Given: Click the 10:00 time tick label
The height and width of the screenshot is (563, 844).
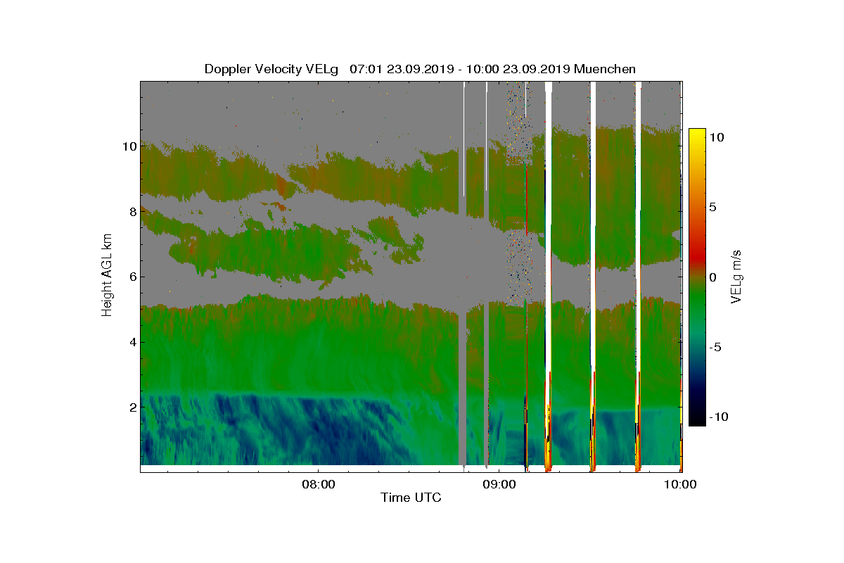Looking at the screenshot, I should click(x=680, y=484).
